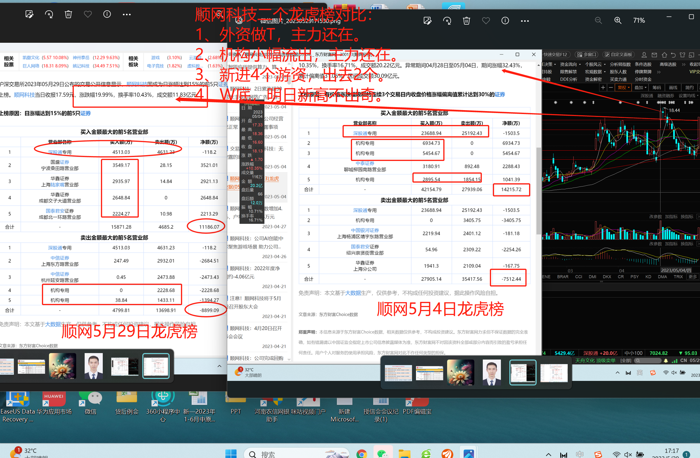The height and width of the screenshot is (458, 700).
Task: Toggle favorite heart for the 微信图片 photo
Action: (x=486, y=21)
